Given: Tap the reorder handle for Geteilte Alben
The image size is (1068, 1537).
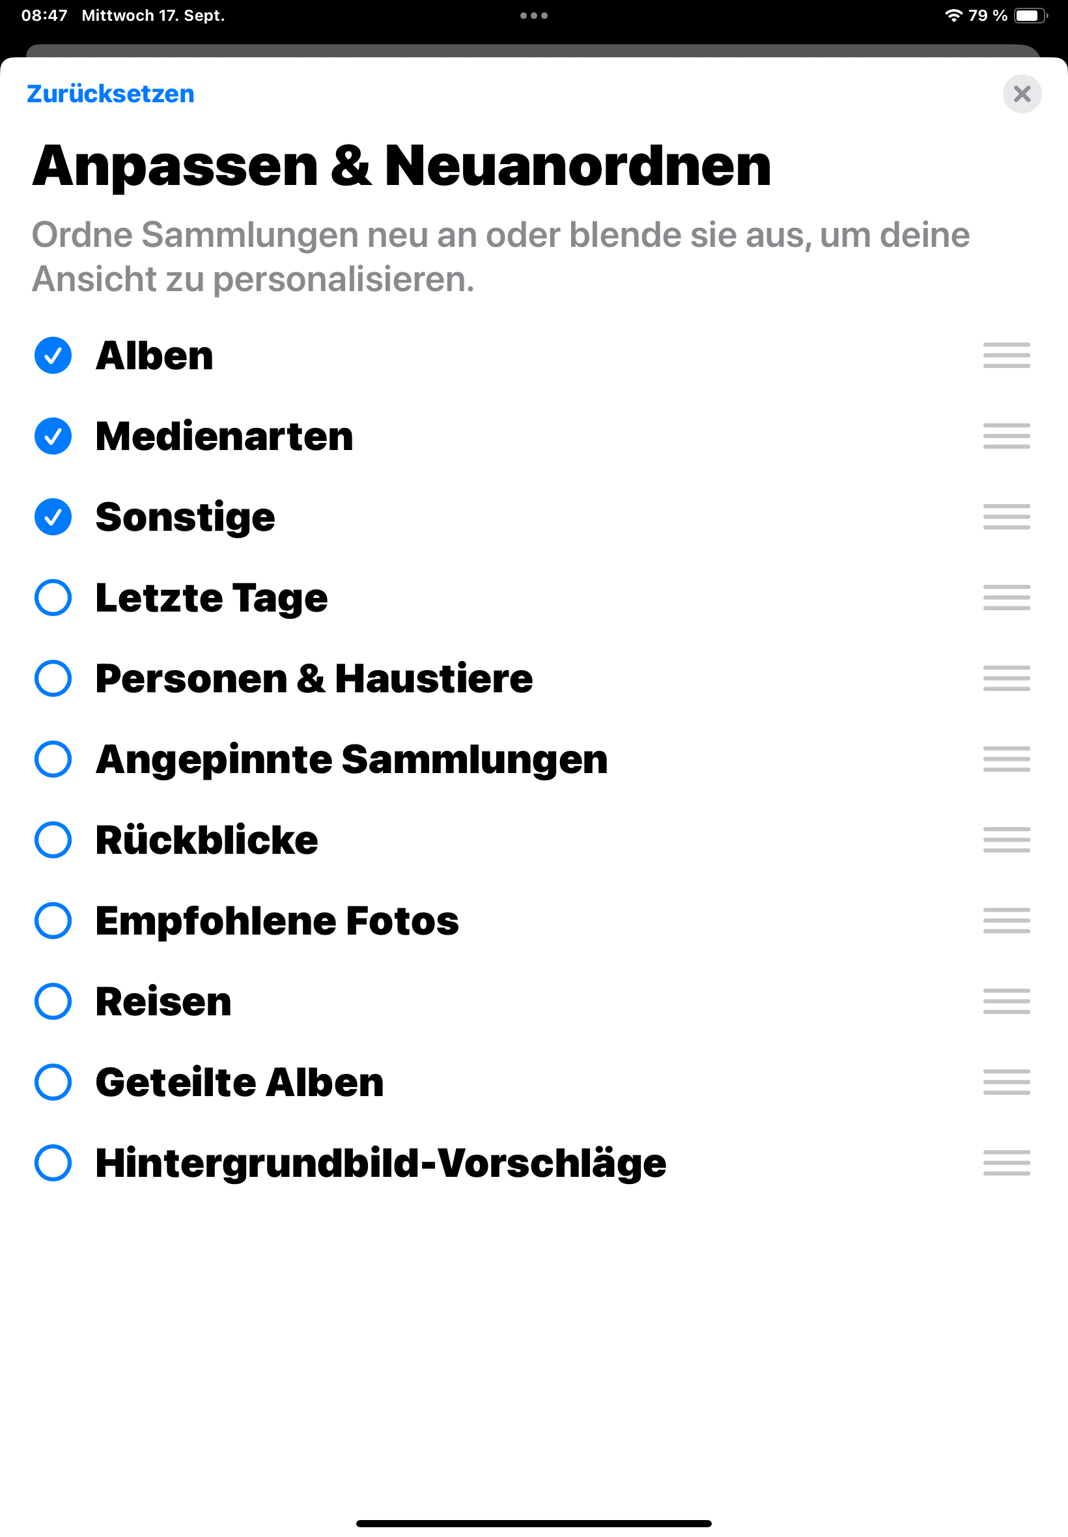Looking at the screenshot, I should click(1005, 1082).
